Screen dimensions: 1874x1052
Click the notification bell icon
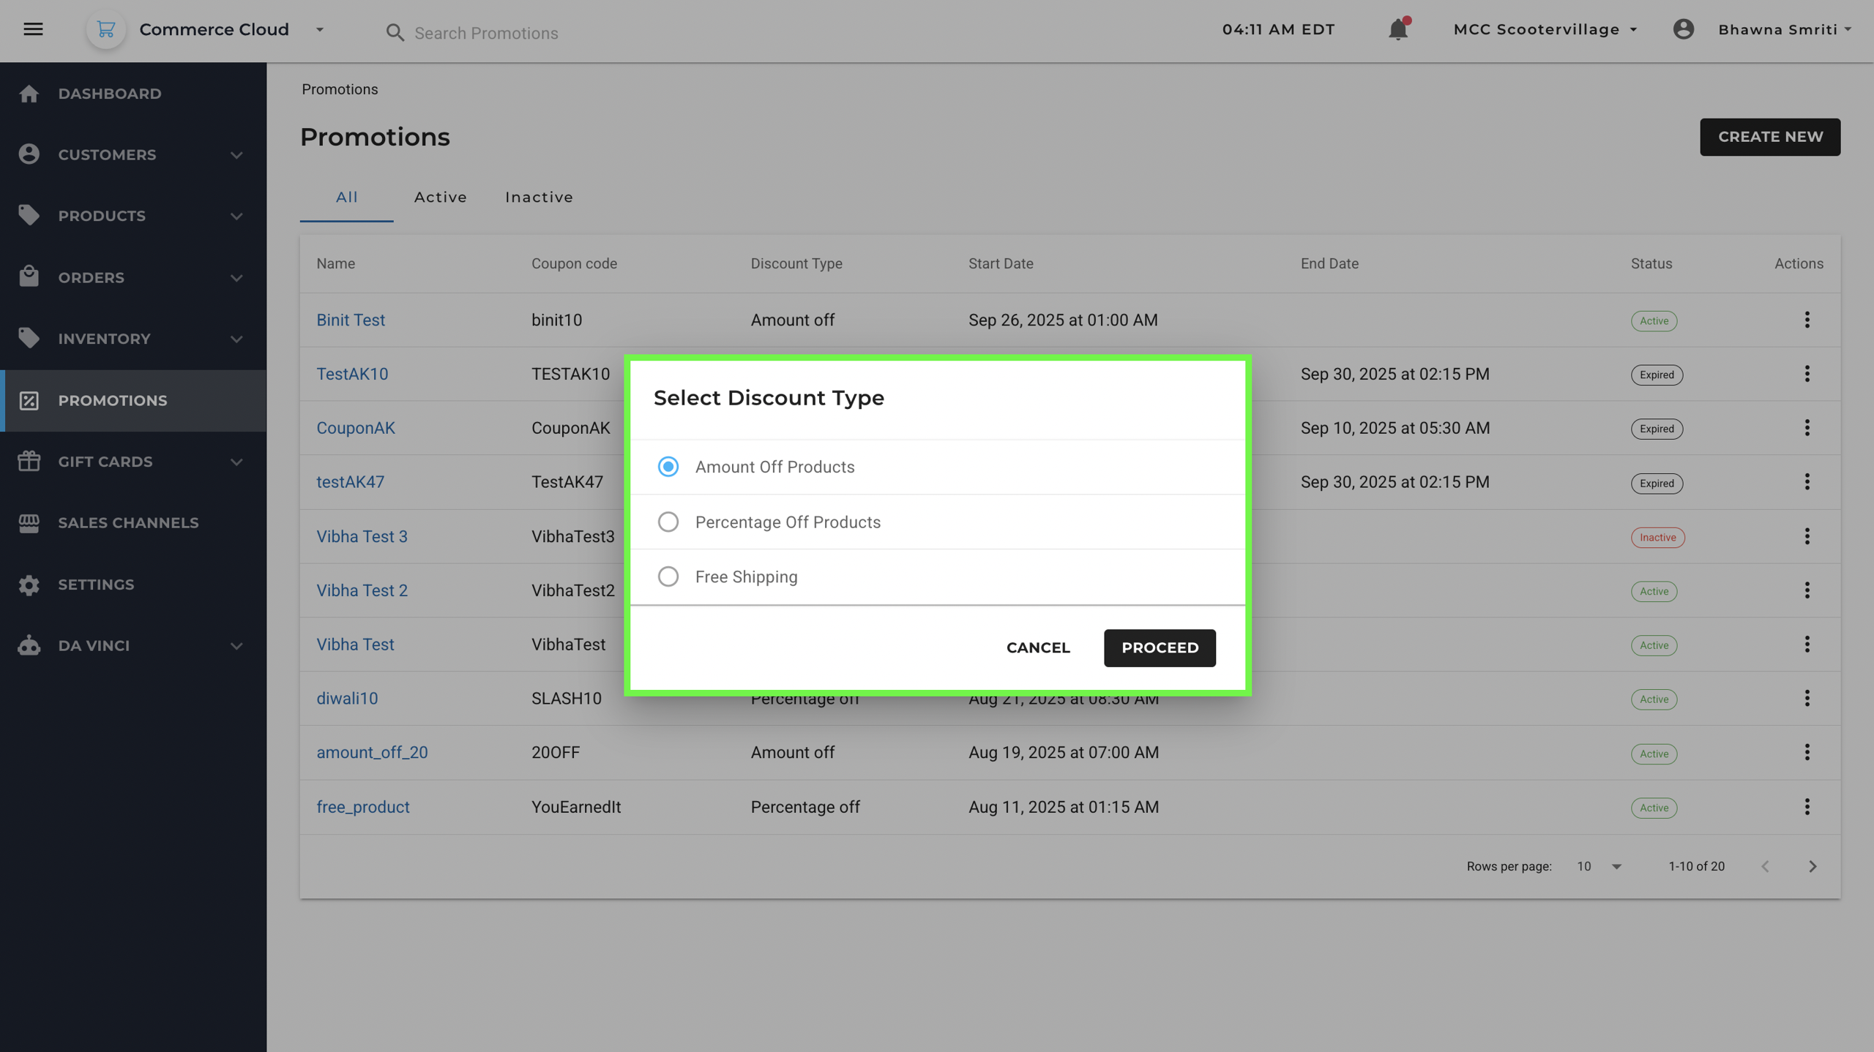pos(1397,30)
